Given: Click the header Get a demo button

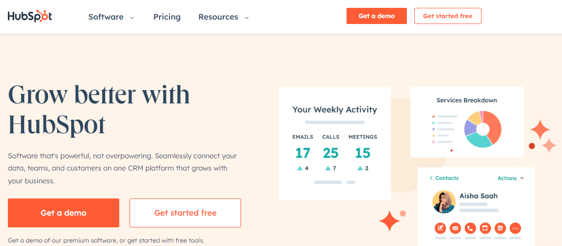Looking at the screenshot, I should (x=376, y=16).
